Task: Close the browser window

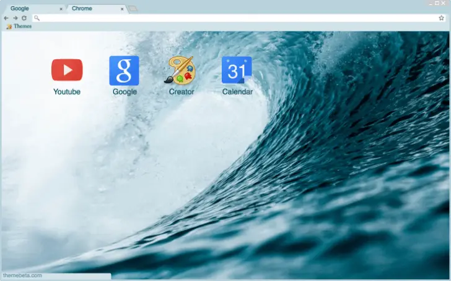Action: coord(444,3)
